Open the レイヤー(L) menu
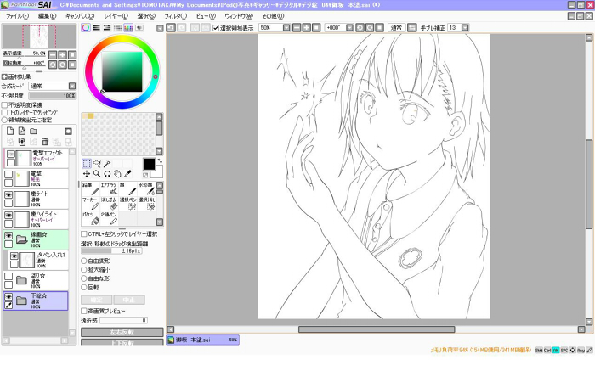This screenshot has height=371, width=595. point(116,16)
